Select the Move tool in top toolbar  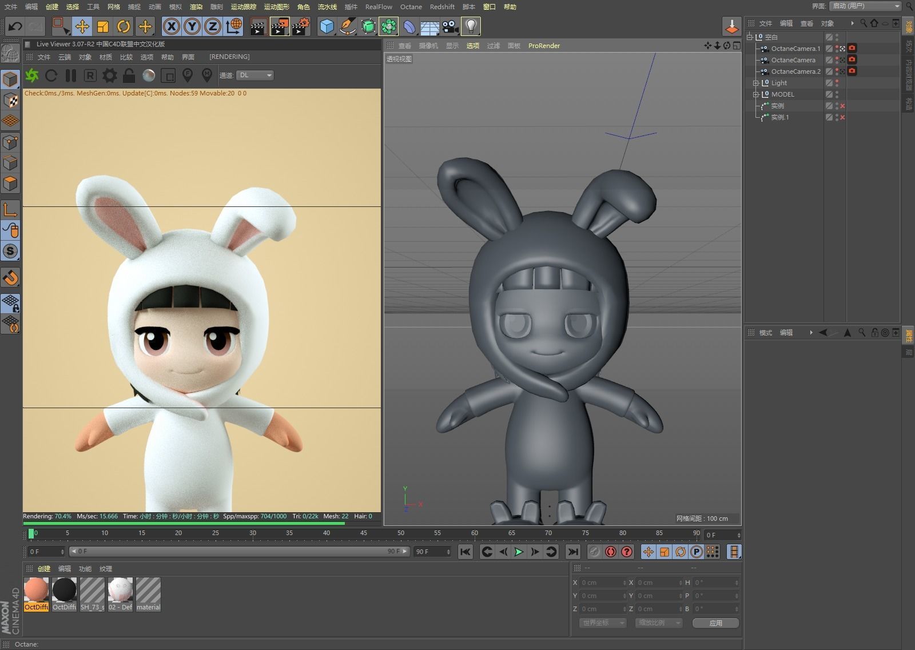(x=82, y=26)
